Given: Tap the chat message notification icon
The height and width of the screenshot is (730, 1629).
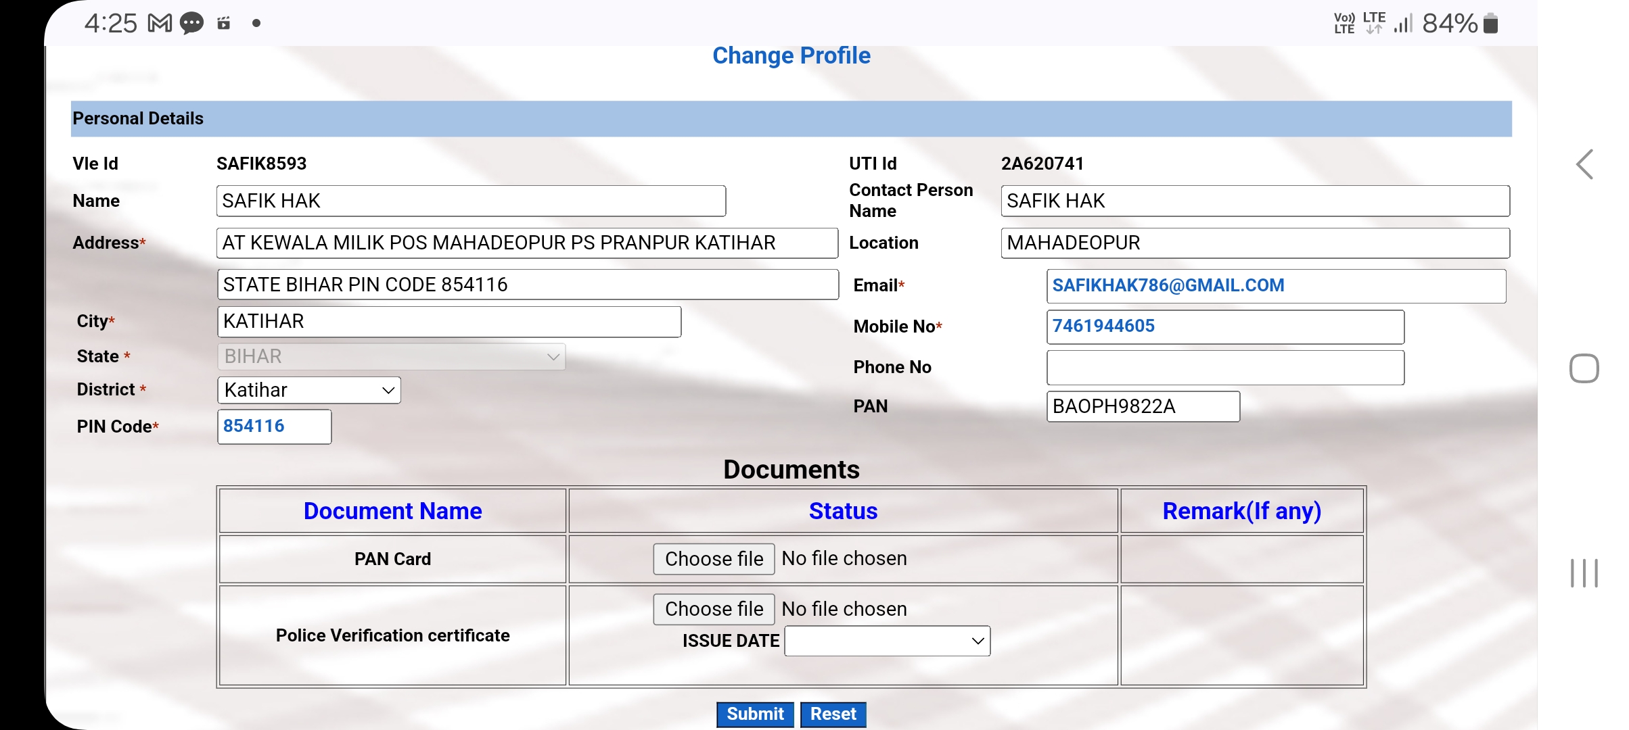Looking at the screenshot, I should (x=192, y=24).
